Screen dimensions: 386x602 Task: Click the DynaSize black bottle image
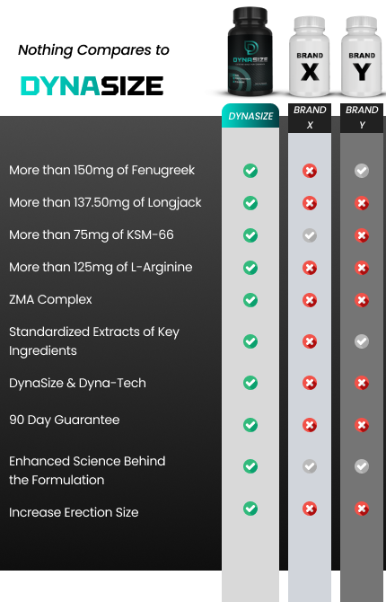coord(250,51)
